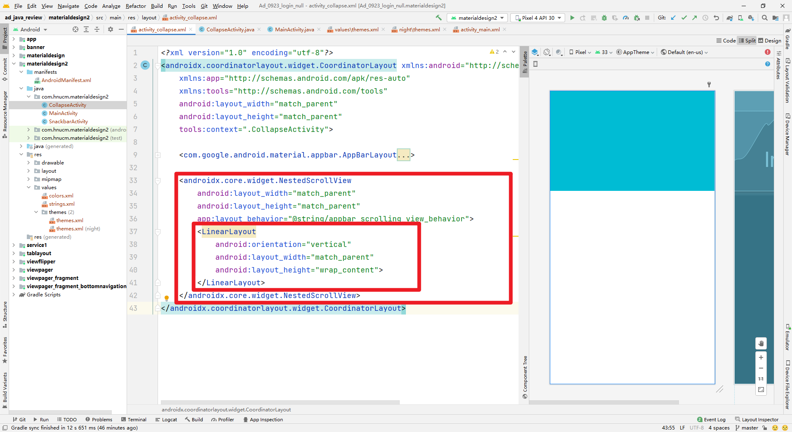The height and width of the screenshot is (432, 792).
Task: Click the Search Everywhere magnifier icon
Action: tap(765, 18)
